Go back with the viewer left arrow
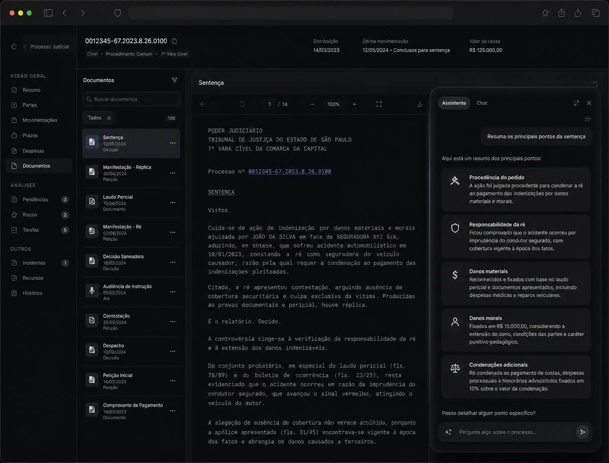609x463 pixels. coord(202,104)
